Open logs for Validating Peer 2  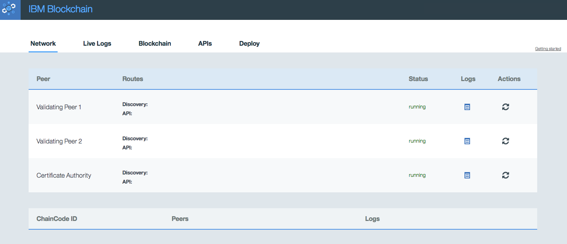pyautogui.click(x=467, y=141)
